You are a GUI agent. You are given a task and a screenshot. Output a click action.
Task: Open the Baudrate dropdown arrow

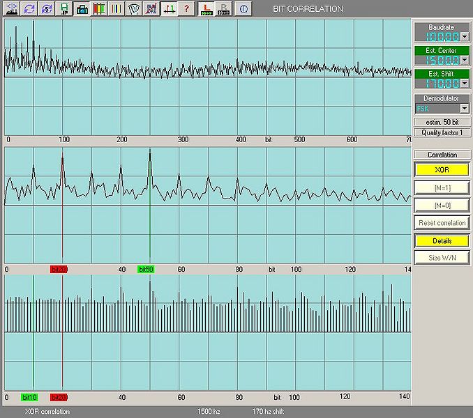[x=465, y=37]
